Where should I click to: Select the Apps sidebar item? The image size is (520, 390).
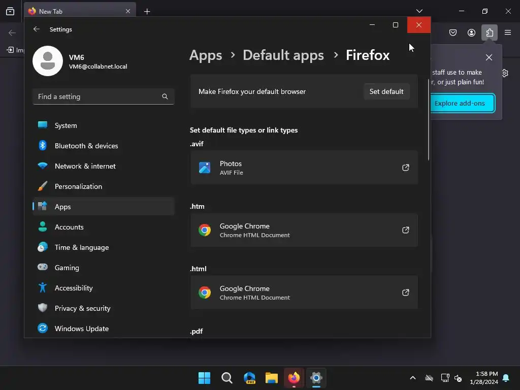[x=104, y=207]
